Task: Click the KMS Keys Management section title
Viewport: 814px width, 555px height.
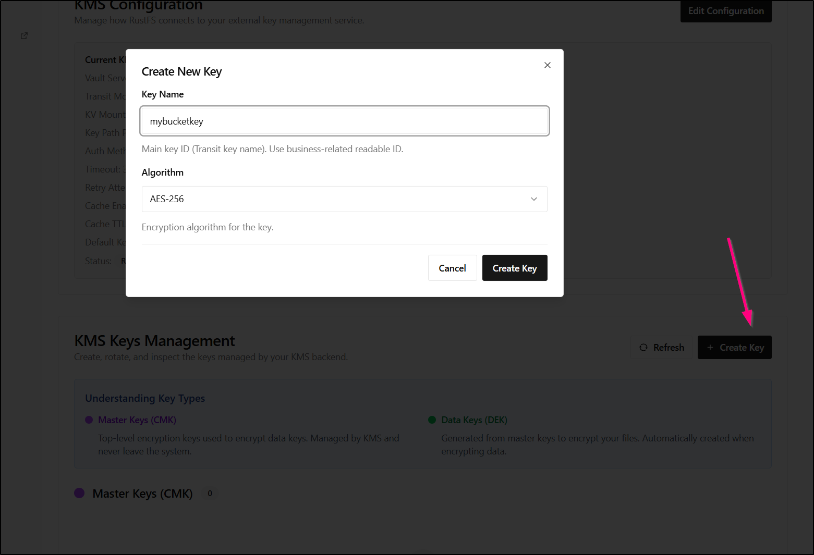Action: pos(154,341)
